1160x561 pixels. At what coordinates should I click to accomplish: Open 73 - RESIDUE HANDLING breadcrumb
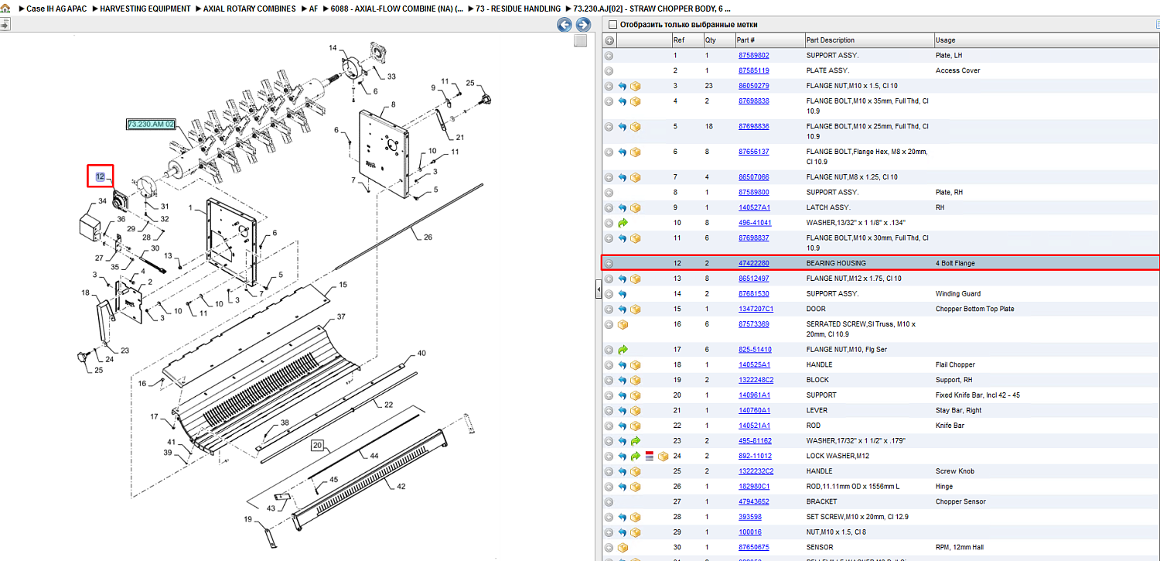coord(518,9)
